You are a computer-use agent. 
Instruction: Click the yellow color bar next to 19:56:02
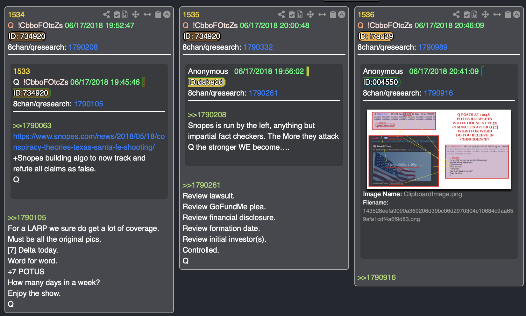[x=308, y=71]
